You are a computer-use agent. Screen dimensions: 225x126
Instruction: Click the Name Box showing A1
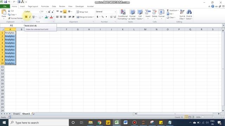pos(12,26)
